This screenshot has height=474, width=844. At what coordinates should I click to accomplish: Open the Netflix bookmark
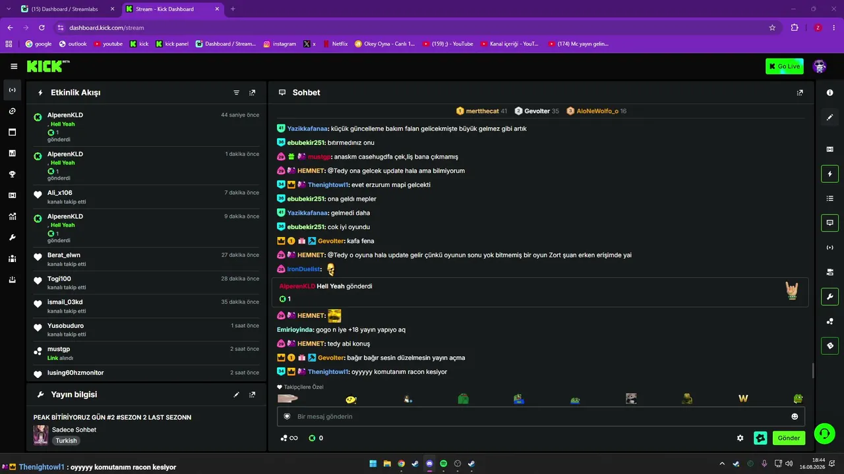[335, 44]
